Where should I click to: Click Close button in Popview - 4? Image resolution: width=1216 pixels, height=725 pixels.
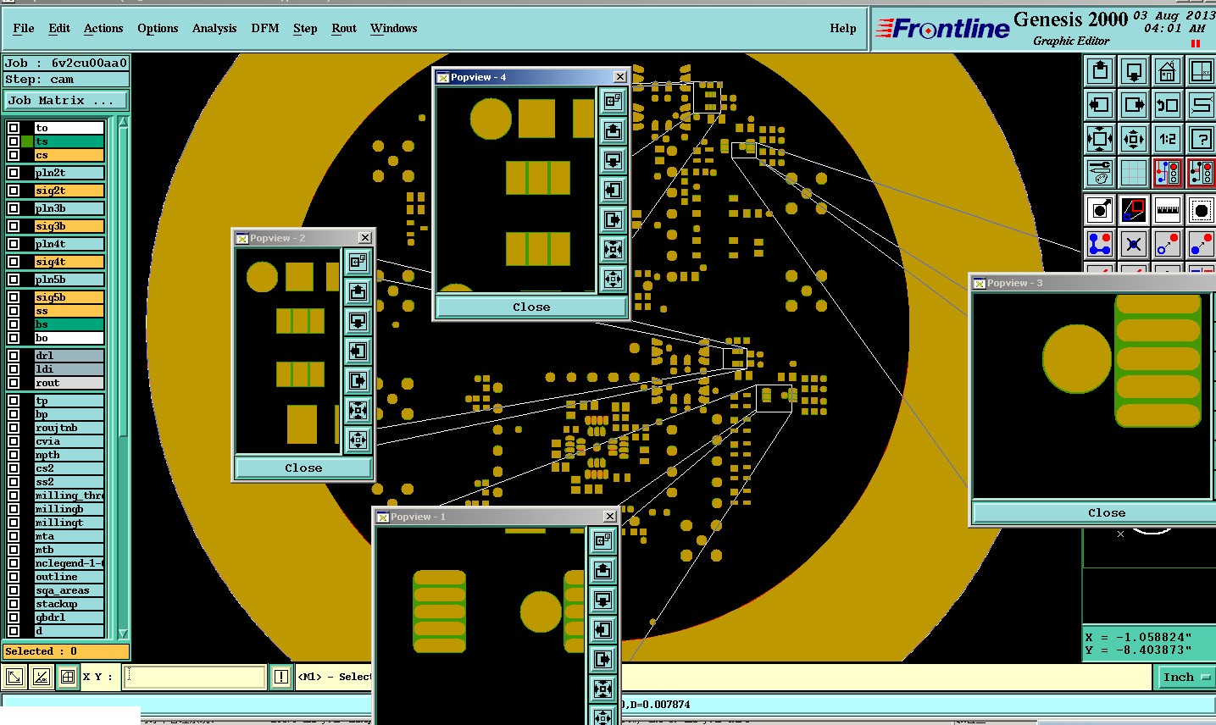(x=531, y=307)
